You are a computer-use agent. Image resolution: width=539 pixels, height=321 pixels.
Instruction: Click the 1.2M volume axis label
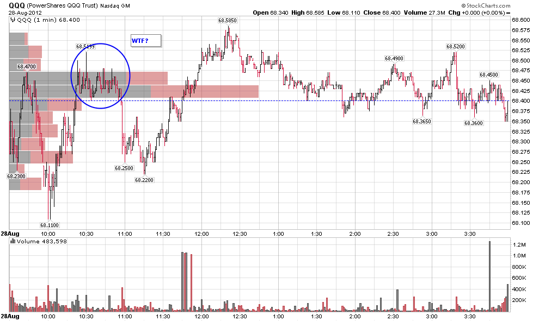point(519,245)
